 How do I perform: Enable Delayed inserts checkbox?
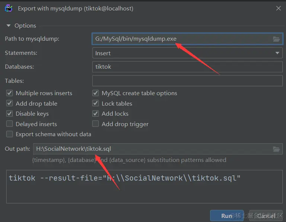10,124
